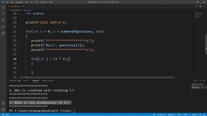207x116 pixels.
Task: Open the File menu
Action: point(7,2)
